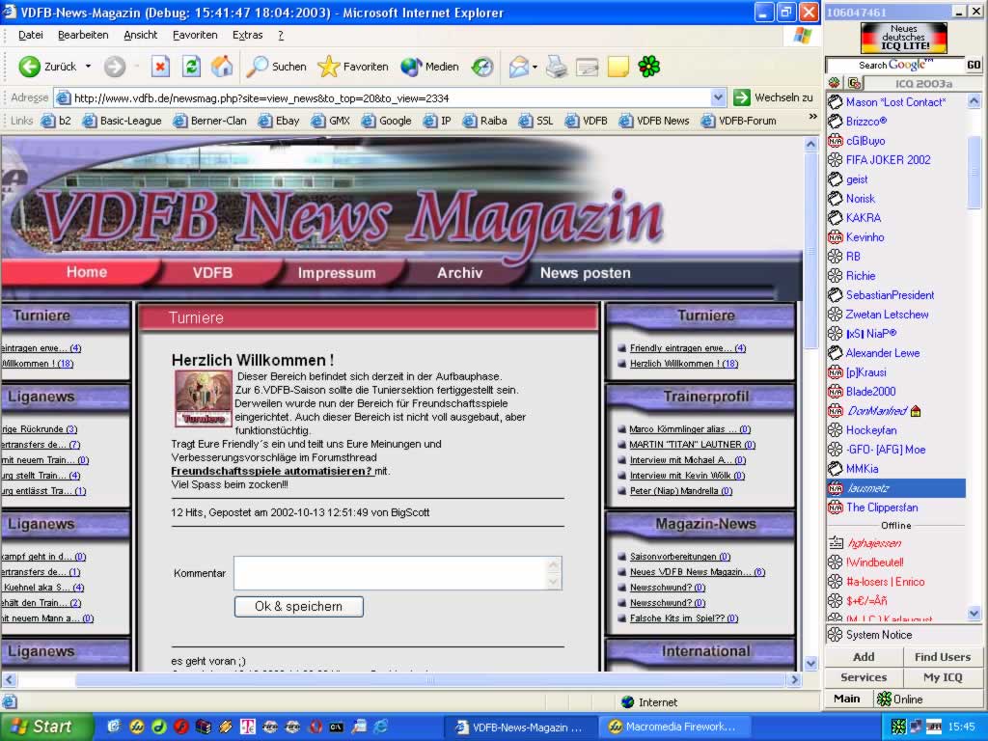This screenshot has height=741, width=988.
Task: Expand the Links bar overflow chevron
Action: (811, 121)
